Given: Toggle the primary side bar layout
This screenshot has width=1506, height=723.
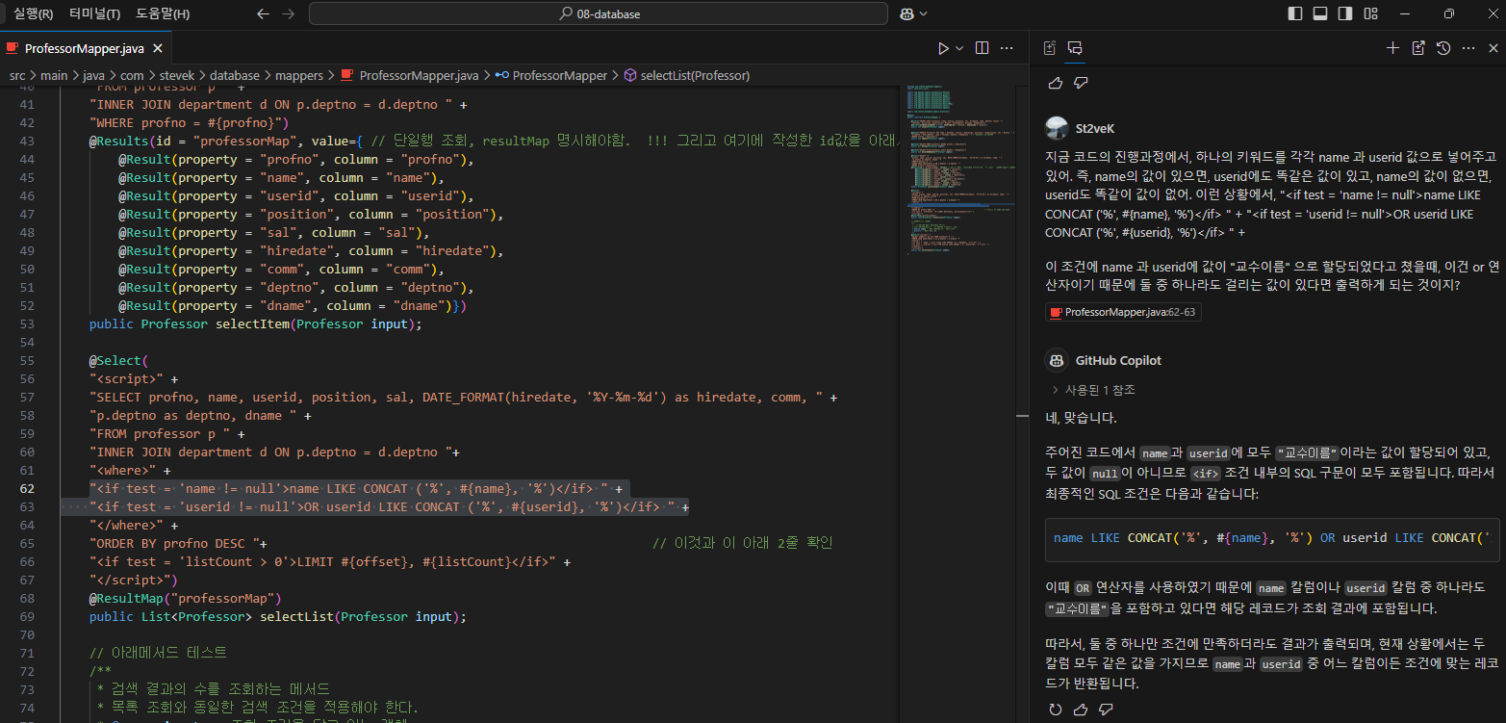Looking at the screenshot, I should coord(1295,13).
